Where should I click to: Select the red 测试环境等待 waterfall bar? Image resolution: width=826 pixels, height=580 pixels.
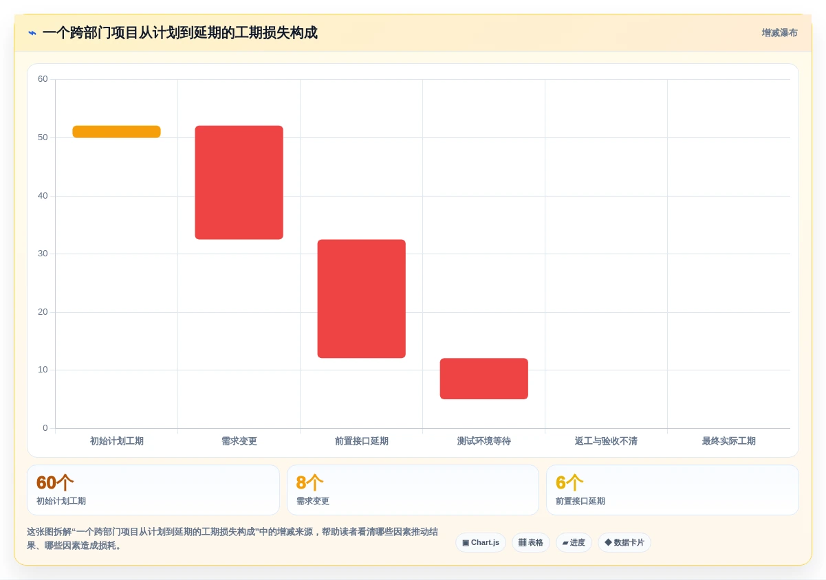click(x=483, y=379)
